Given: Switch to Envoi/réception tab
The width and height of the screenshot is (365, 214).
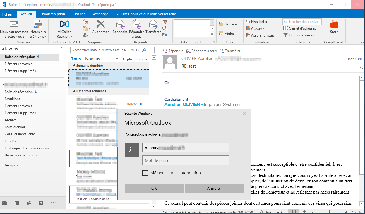Looking at the screenshot, I should tap(53, 14).
